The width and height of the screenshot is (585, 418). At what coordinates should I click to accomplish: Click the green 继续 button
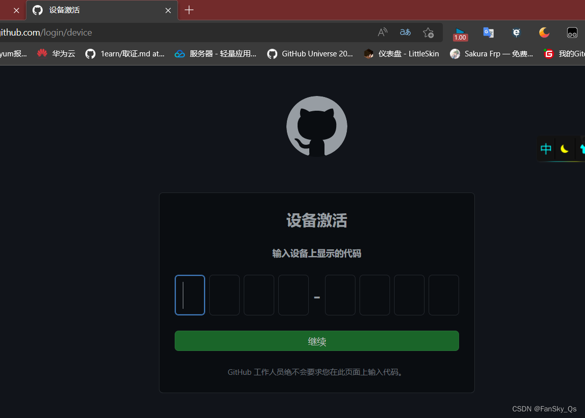pyautogui.click(x=317, y=341)
